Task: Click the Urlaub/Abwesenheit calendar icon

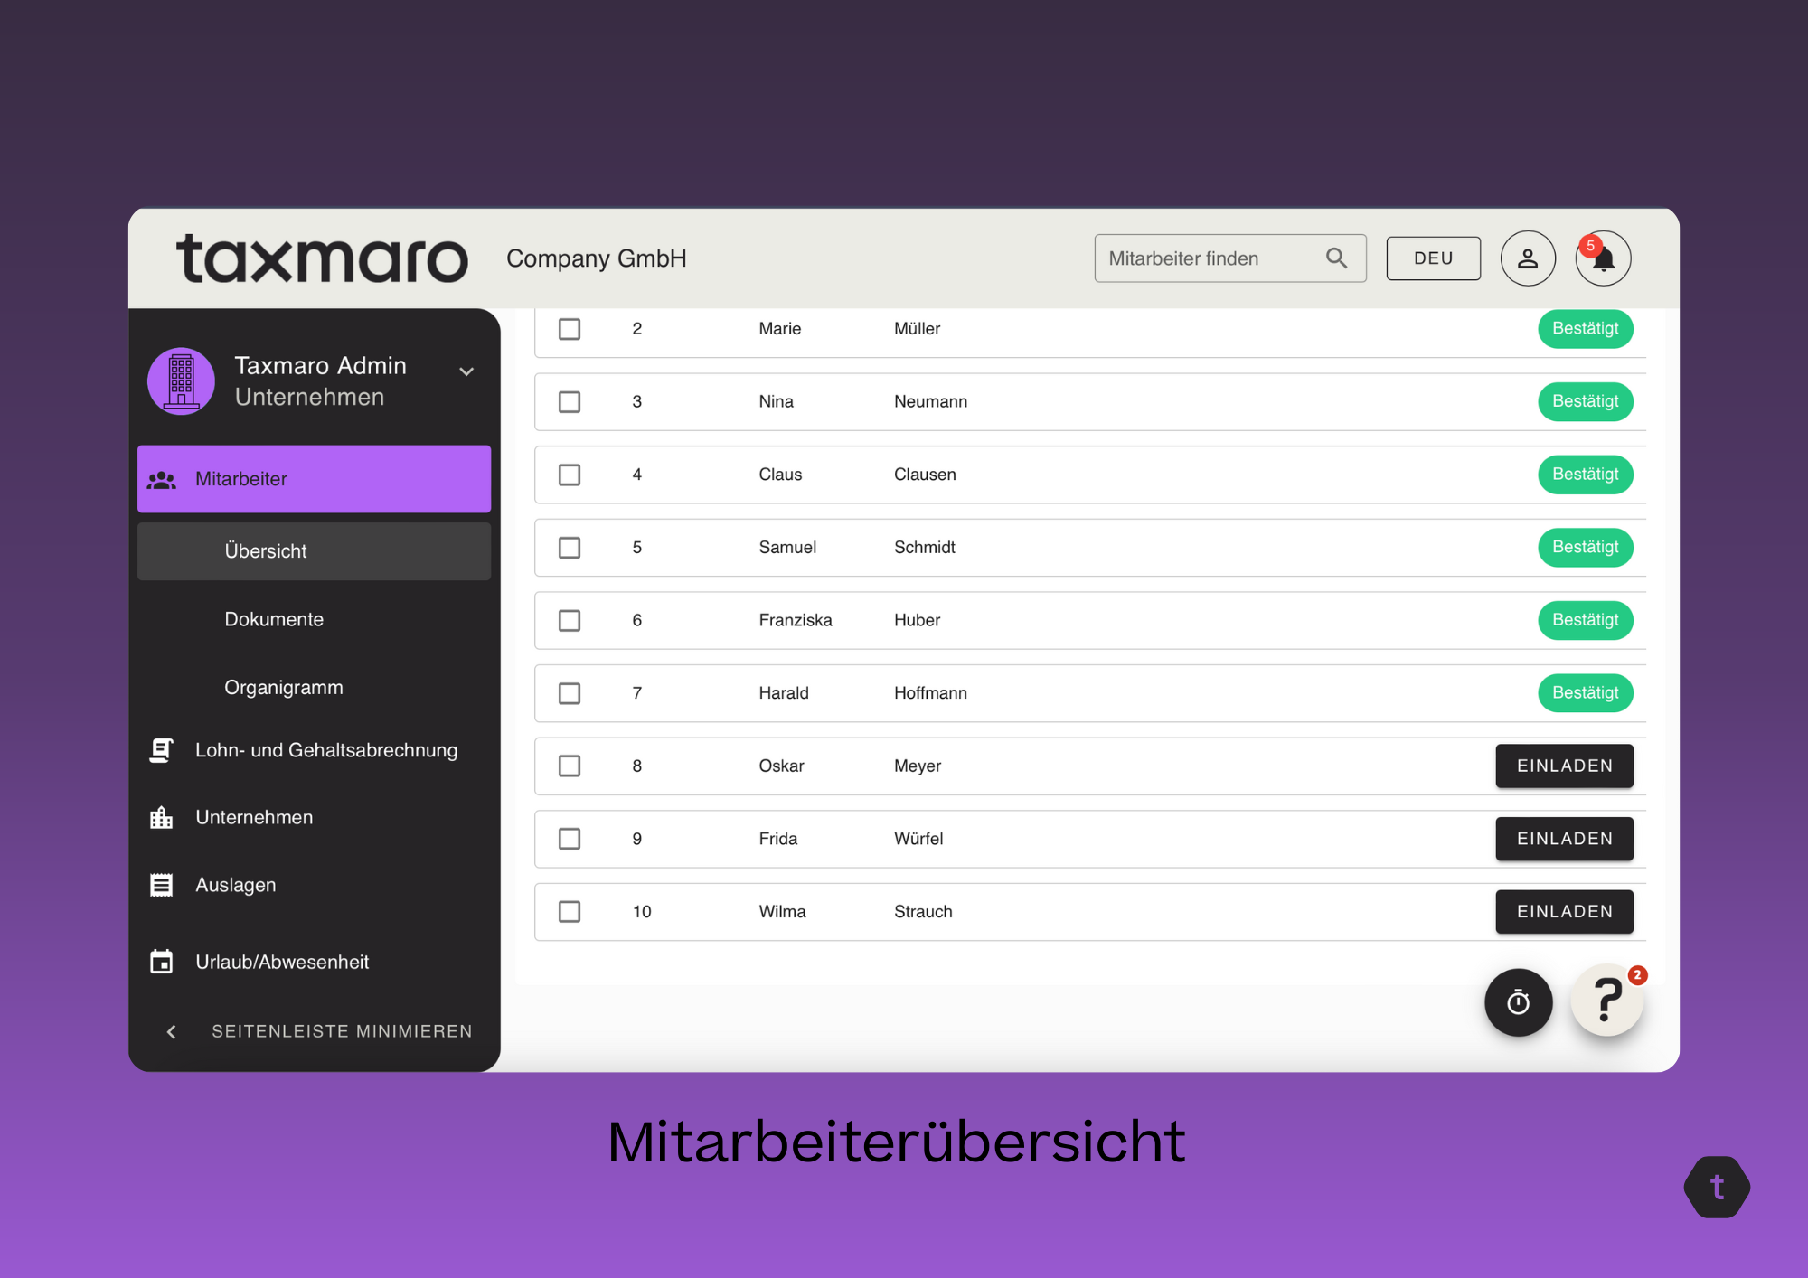Action: tap(161, 962)
